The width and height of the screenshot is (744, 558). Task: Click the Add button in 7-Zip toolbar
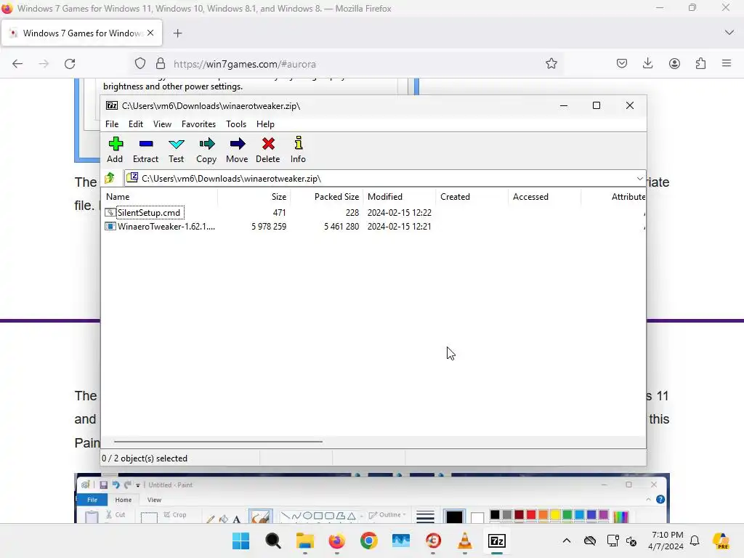coord(115,150)
